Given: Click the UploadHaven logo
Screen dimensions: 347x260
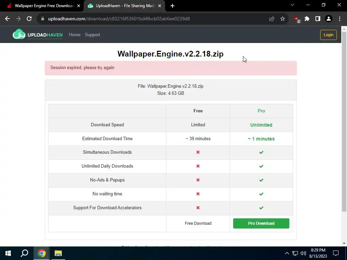Looking at the screenshot, I should click(x=38, y=35).
